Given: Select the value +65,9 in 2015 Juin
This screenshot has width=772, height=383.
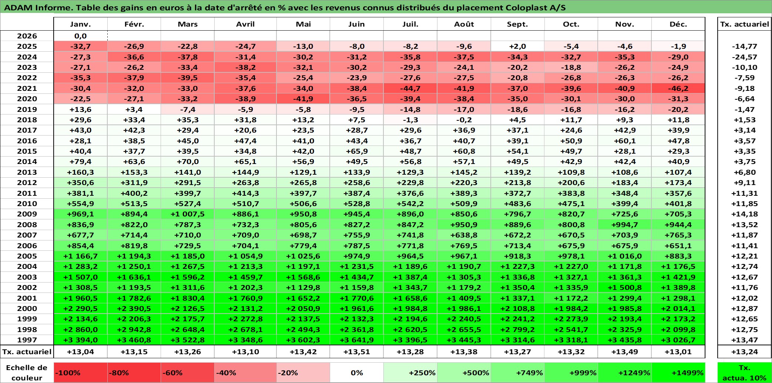Looking at the screenshot, I should click(357, 151).
